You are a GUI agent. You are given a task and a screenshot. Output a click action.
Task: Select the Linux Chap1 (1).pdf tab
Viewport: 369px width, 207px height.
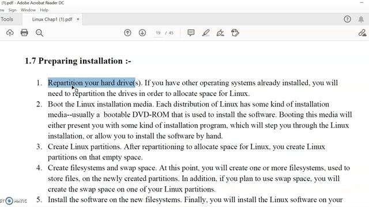point(52,19)
